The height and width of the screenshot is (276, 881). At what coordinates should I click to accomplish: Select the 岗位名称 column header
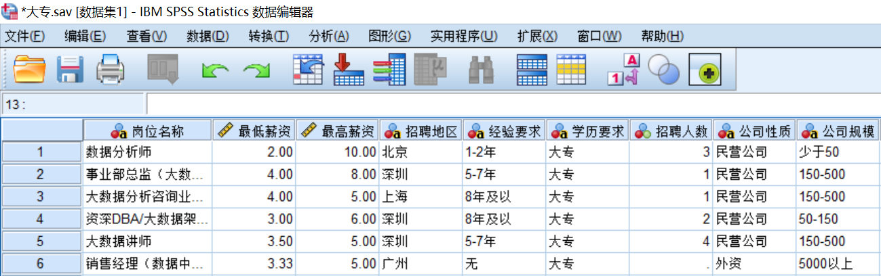[x=148, y=131]
